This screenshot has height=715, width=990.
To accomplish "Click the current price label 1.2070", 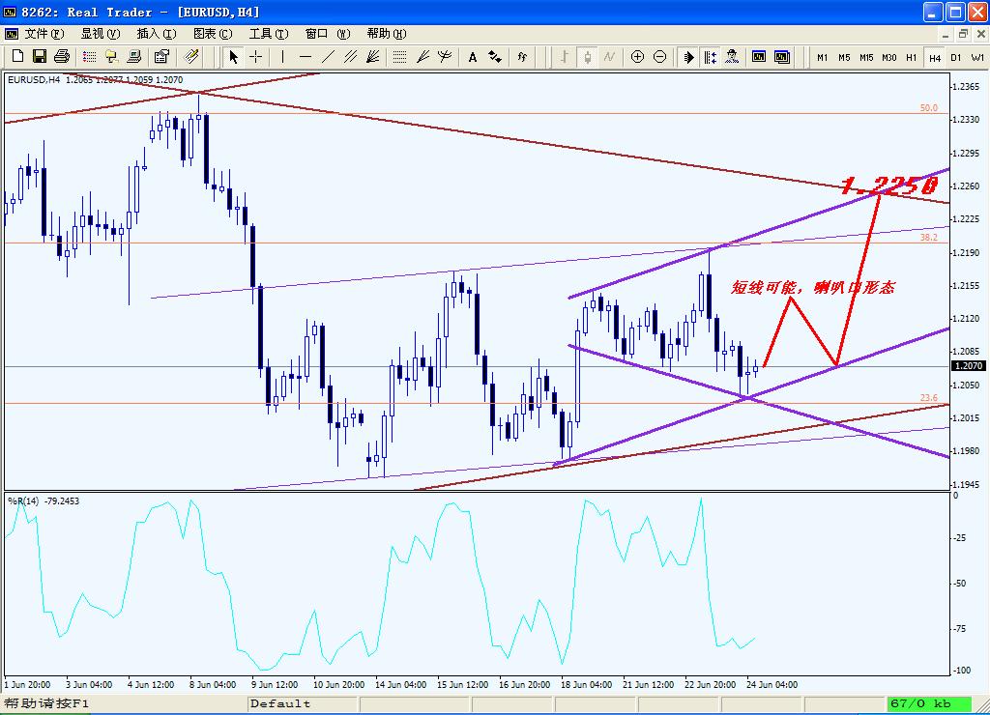I will [967, 366].
